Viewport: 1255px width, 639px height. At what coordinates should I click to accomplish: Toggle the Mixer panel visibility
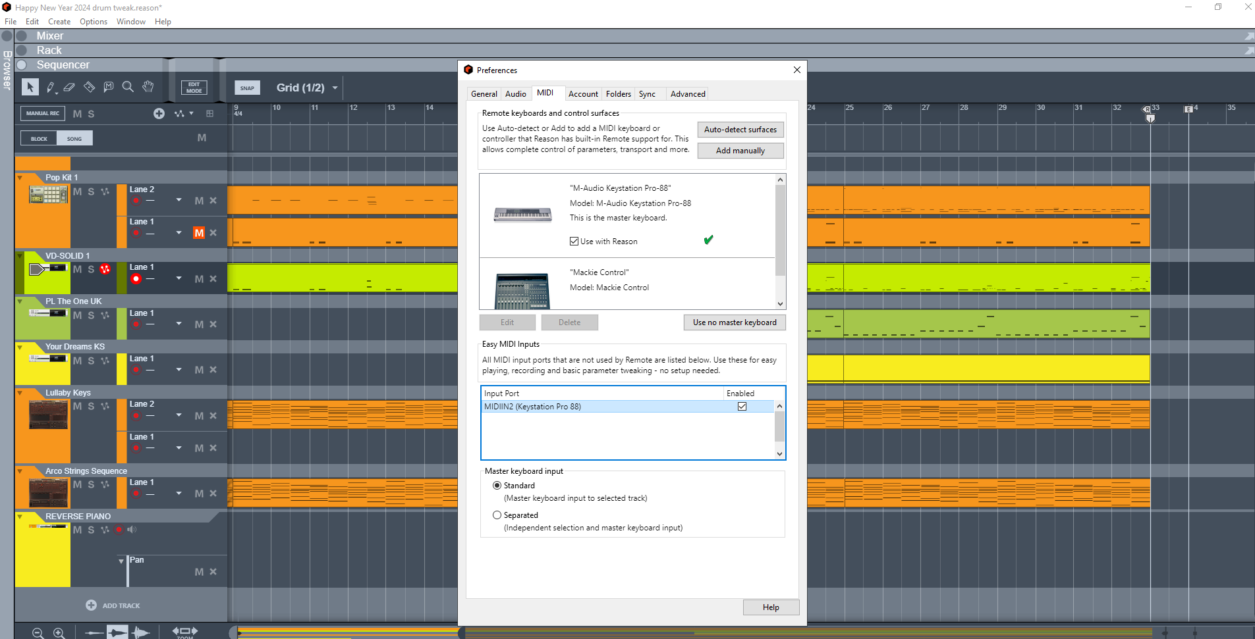click(22, 36)
